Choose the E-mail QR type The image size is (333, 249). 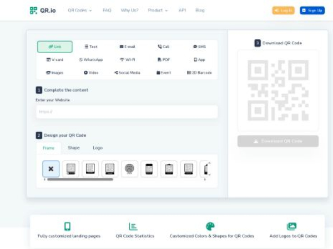127,46
